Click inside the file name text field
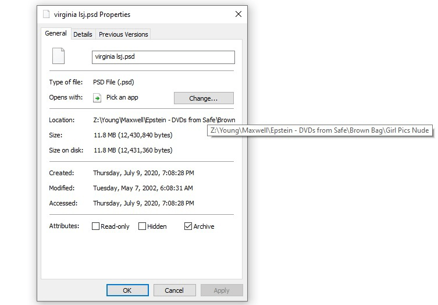The image size is (438, 305). [163, 57]
